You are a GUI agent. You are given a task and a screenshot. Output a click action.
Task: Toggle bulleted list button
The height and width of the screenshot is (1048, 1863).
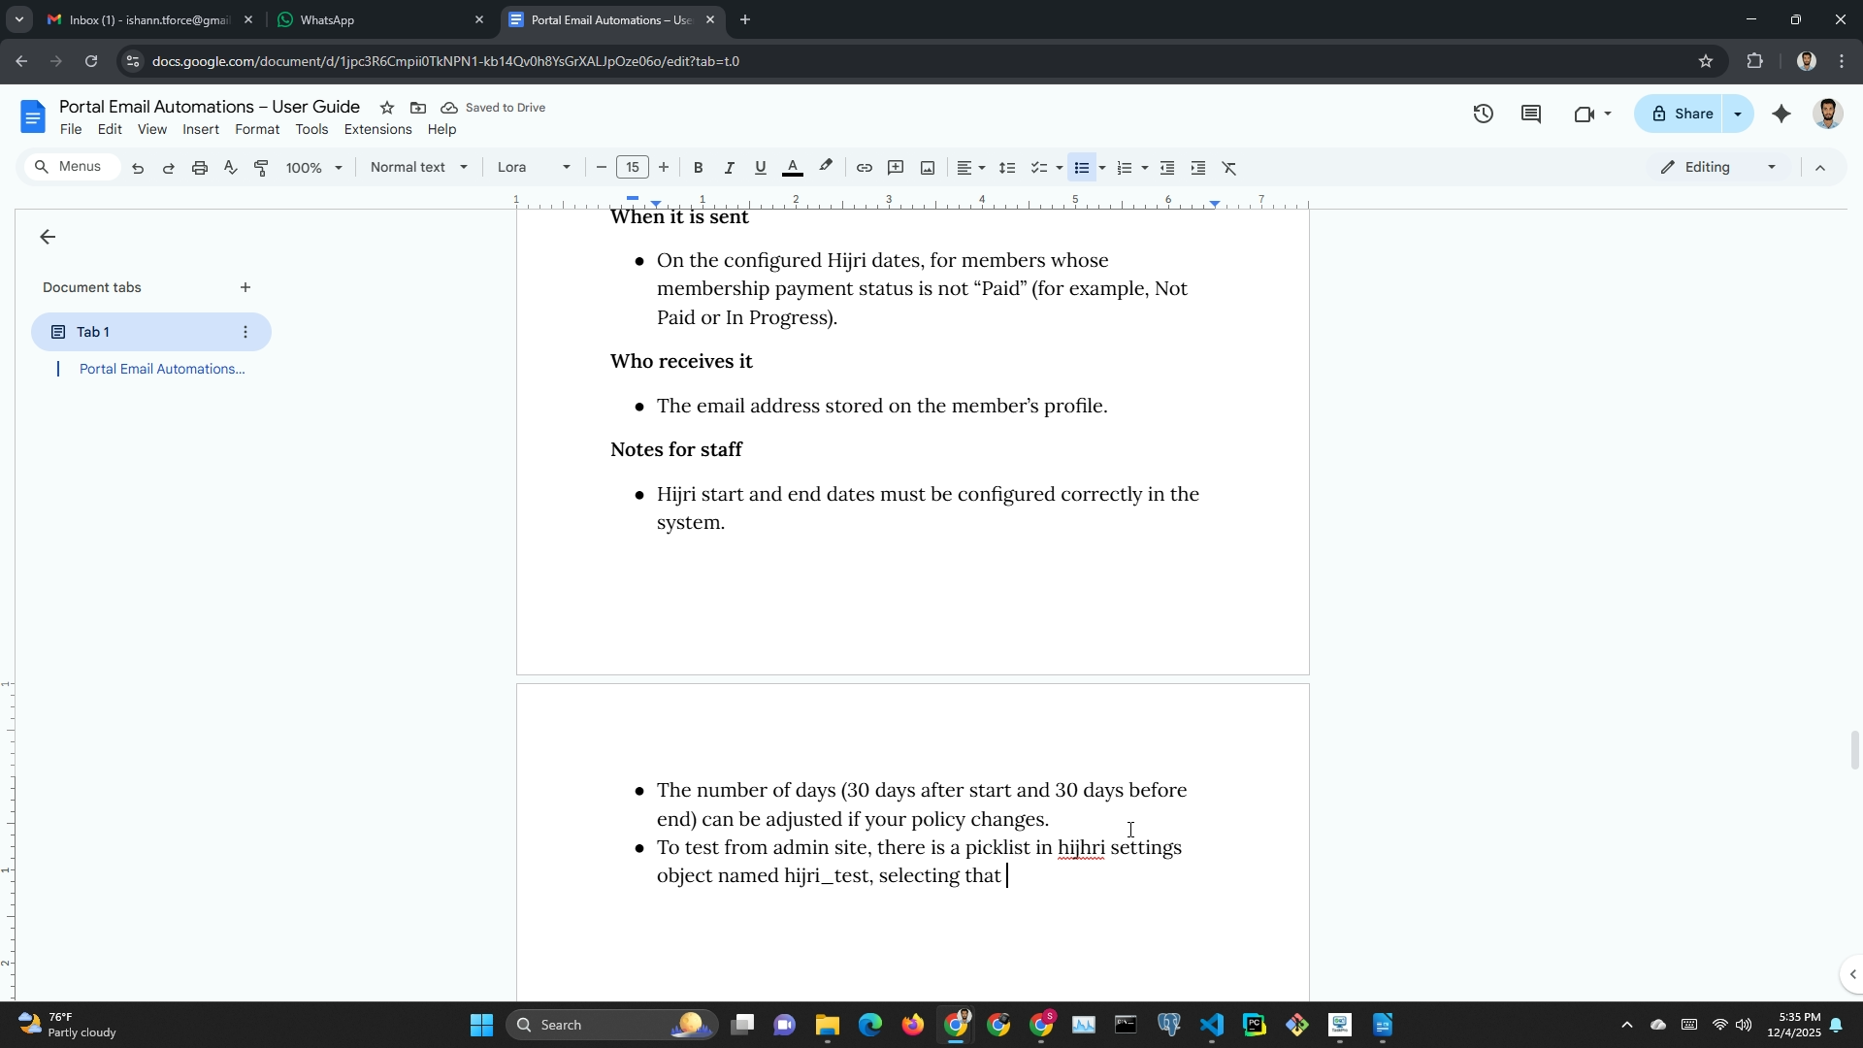tap(1082, 168)
